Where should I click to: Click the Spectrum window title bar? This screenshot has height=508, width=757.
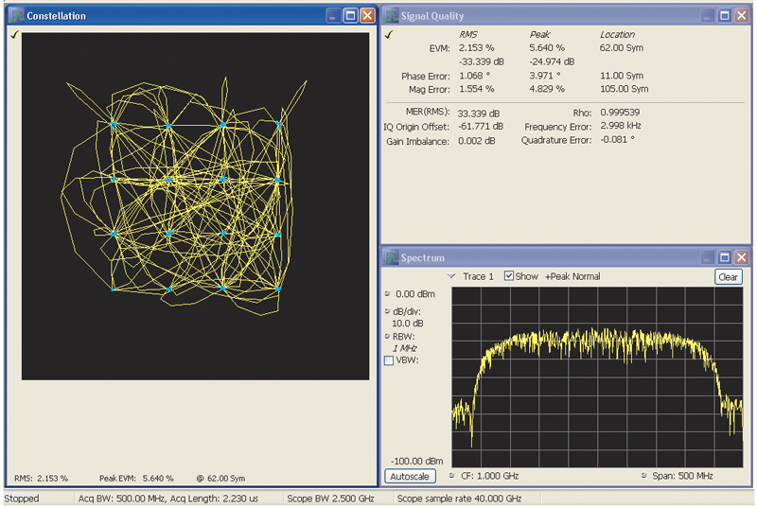click(x=549, y=257)
